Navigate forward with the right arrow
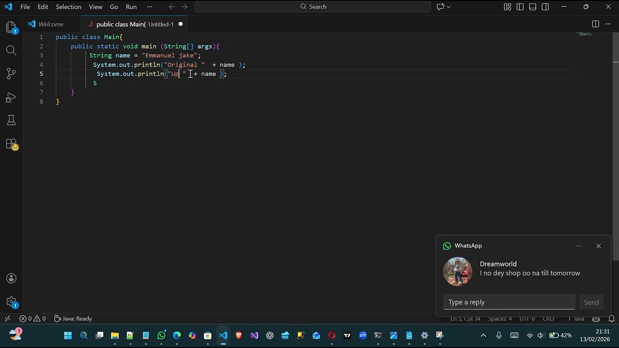The image size is (619, 348). 184,7
